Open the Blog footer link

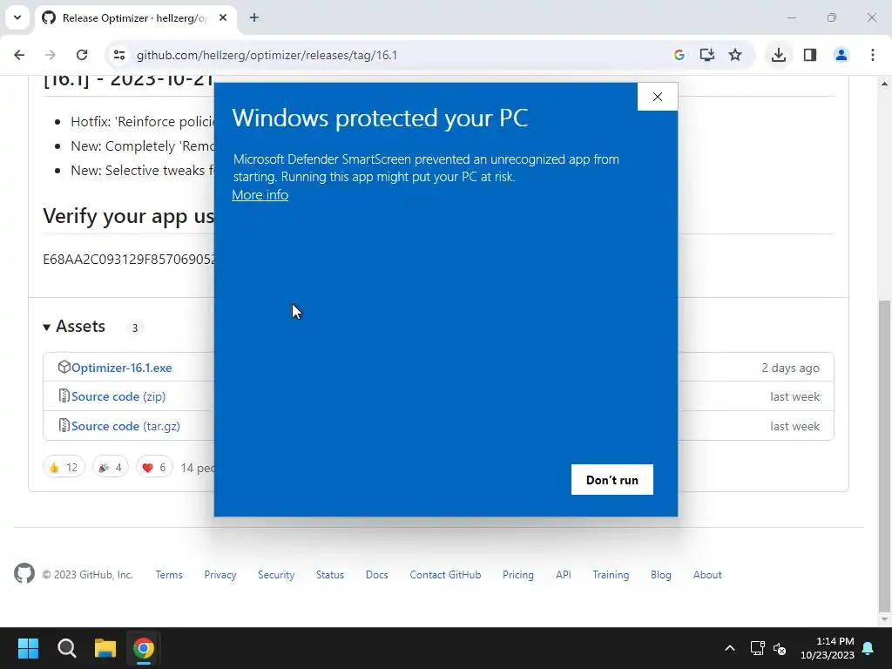[661, 575]
